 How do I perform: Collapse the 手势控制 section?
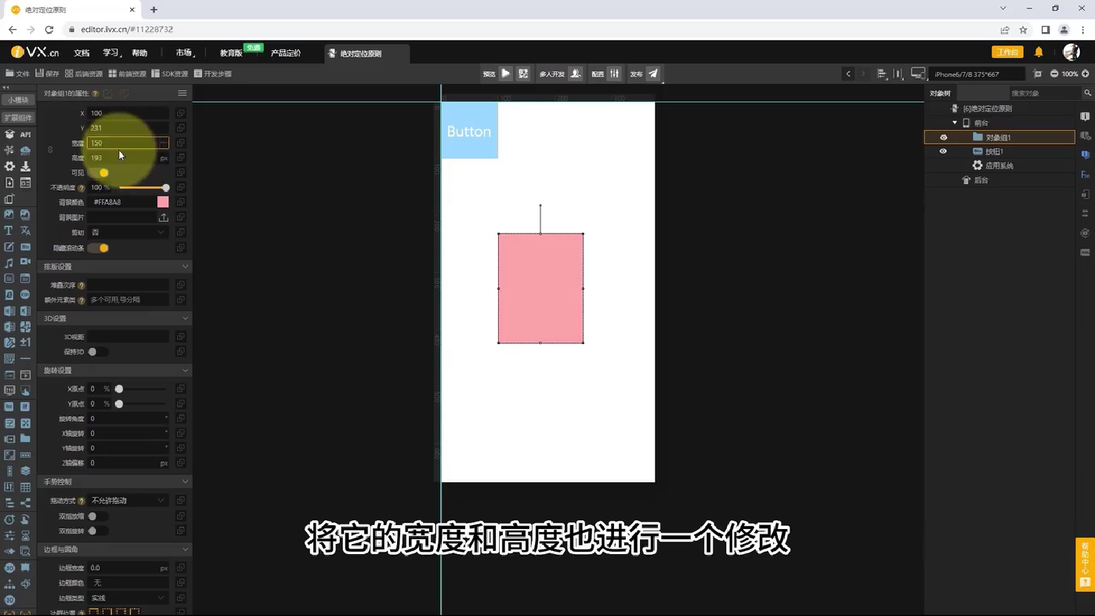[x=185, y=481]
